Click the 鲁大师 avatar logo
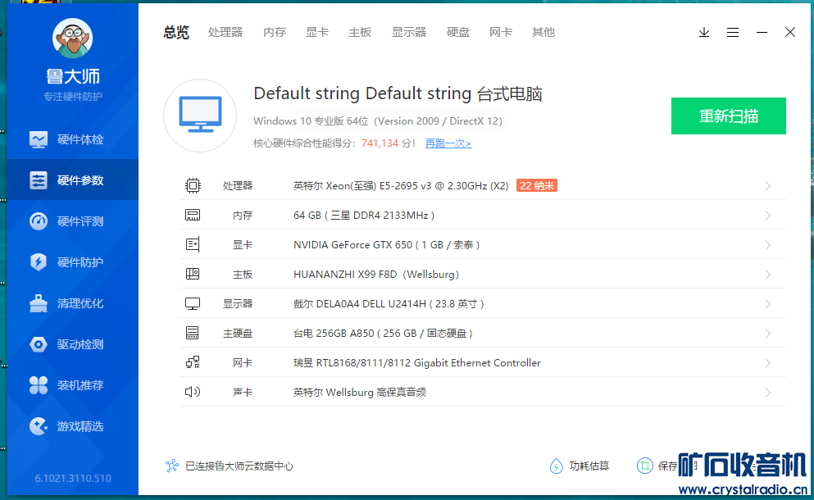814x500 pixels. coord(72,38)
